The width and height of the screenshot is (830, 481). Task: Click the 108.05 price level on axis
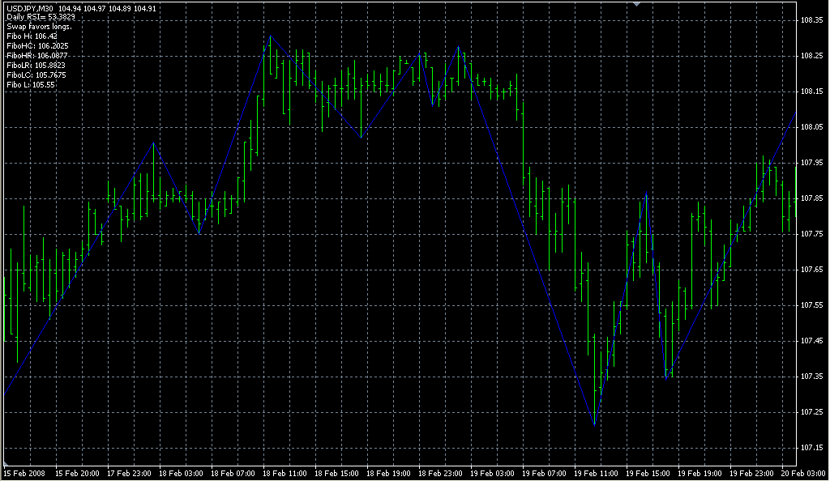[811, 127]
